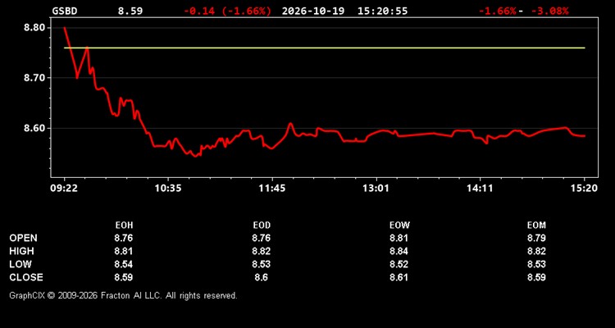This screenshot has height=328, width=615.
Task: Click the 8.80 y-axis label
Action: pyautogui.click(x=34, y=28)
